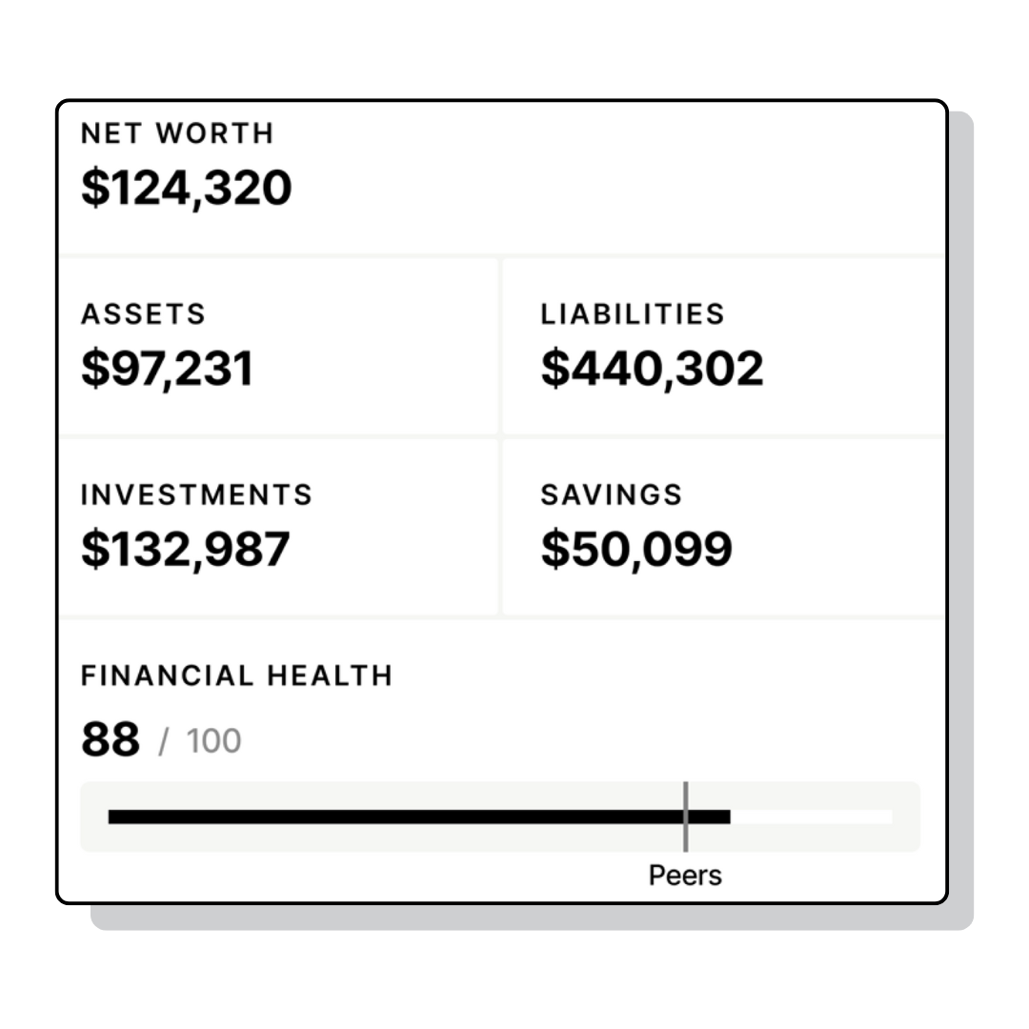Click the financial health score 88
1029x1029 pixels.
(x=111, y=740)
